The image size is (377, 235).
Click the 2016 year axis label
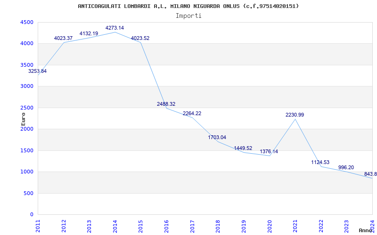(167, 226)
